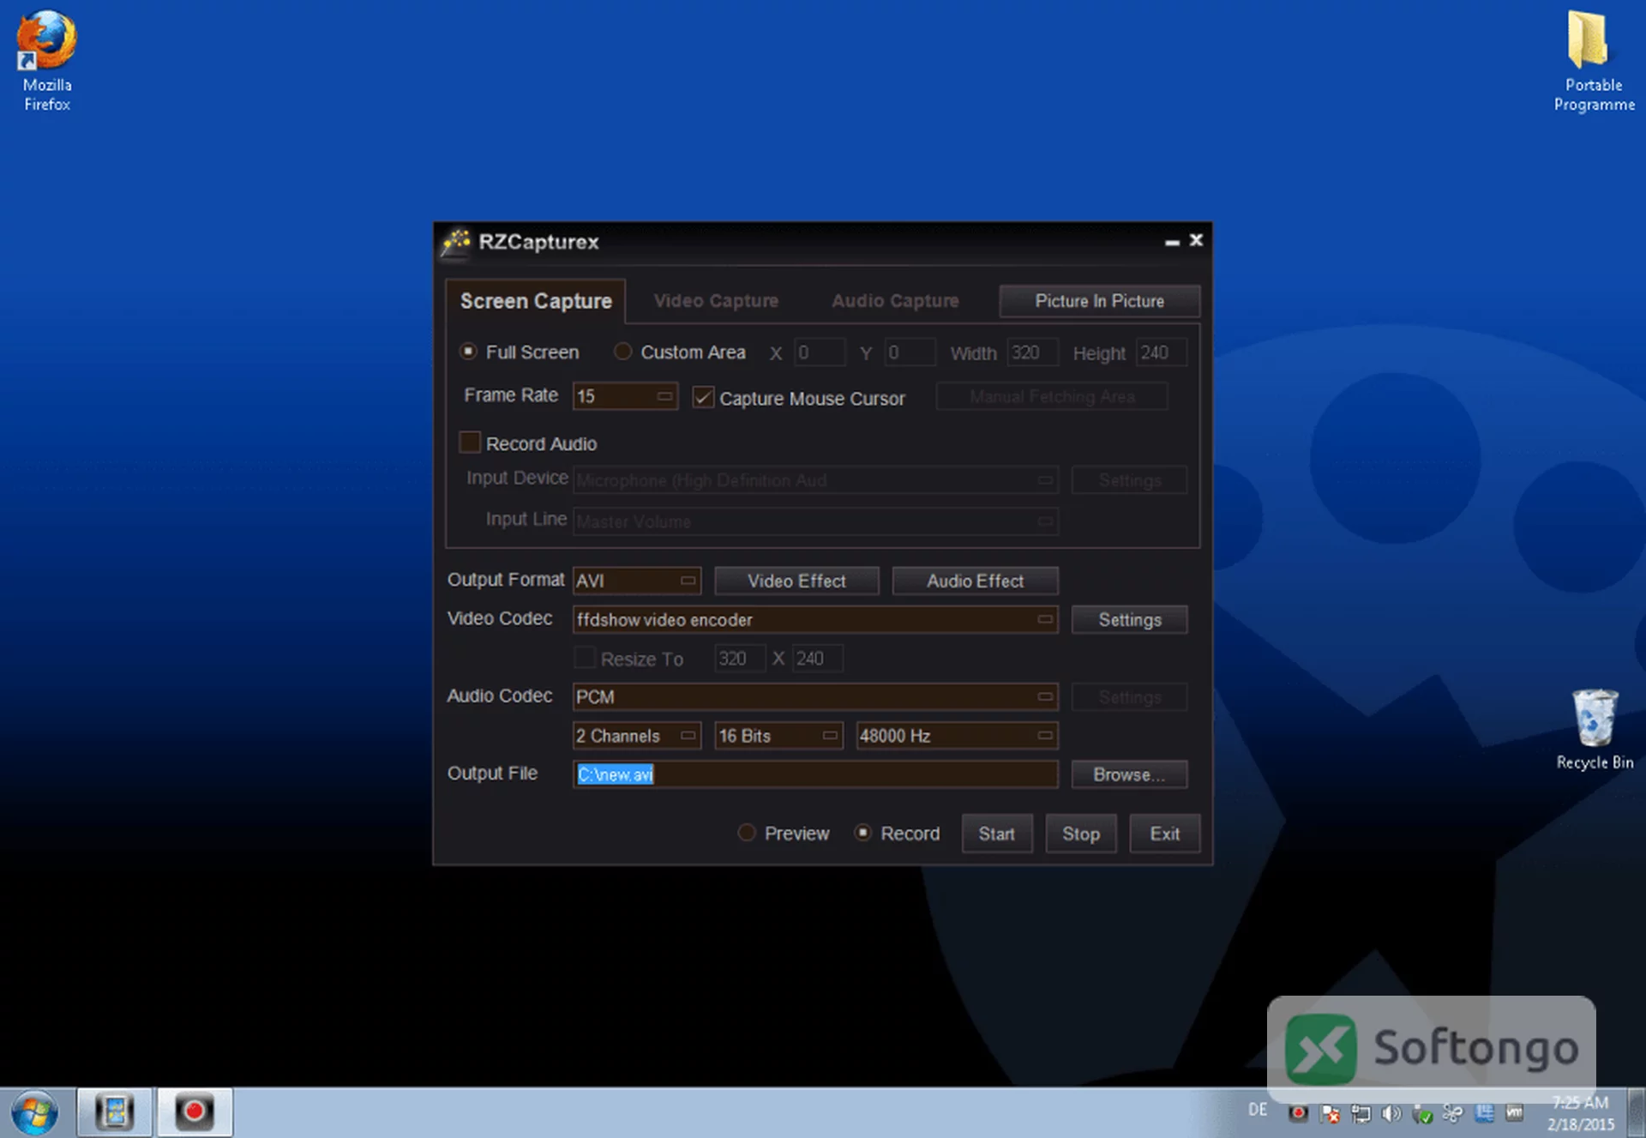The width and height of the screenshot is (1646, 1138).
Task: Open the 16 Bits dropdown
Action: click(x=778, y=736)
